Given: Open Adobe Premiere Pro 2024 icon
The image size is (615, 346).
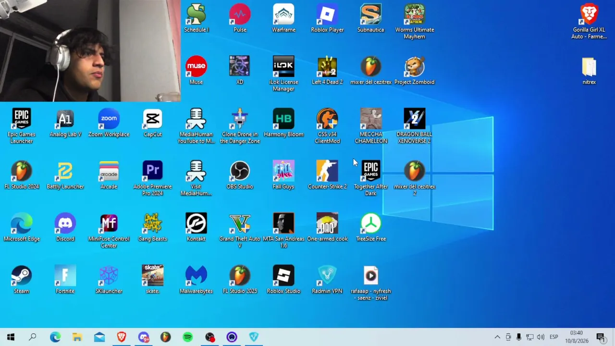Looking at the screenshot, I should [x=152, y=179].
